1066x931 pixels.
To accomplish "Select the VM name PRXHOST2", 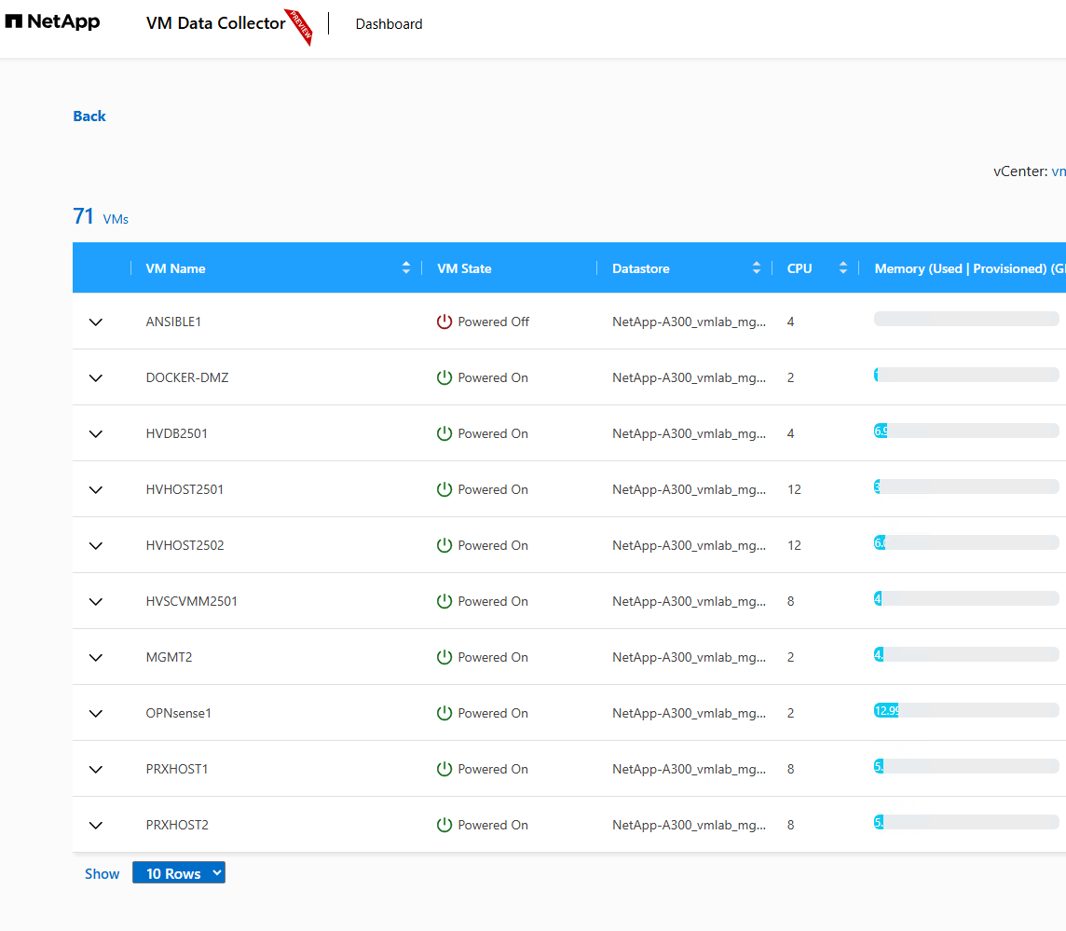I will coord(177,825).
